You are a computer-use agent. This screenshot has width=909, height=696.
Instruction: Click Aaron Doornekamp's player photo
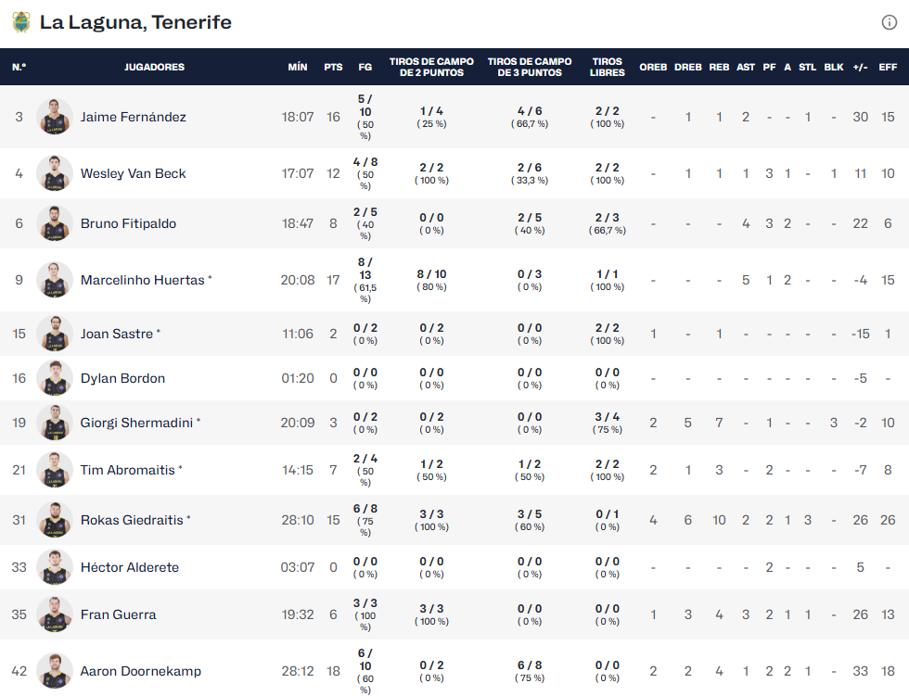(x=55, y=671)
